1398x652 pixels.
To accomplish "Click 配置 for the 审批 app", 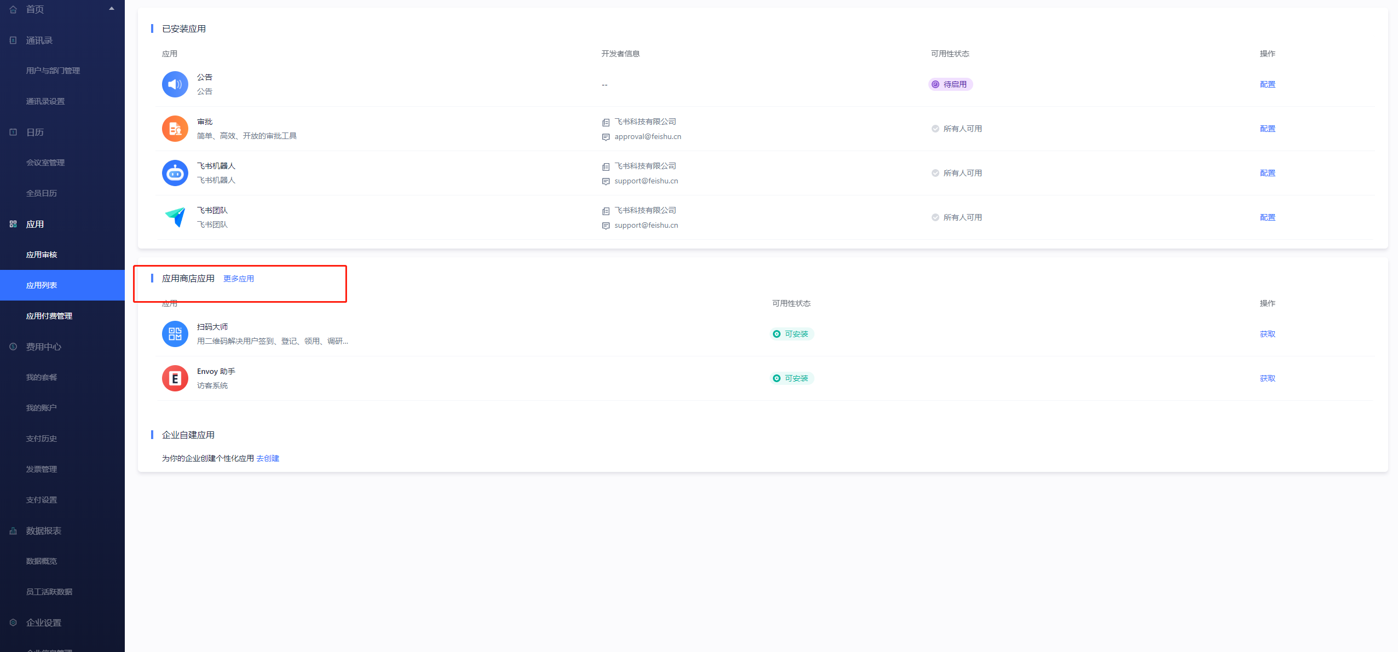I will pyautogui.click(x=1267, y=129).
